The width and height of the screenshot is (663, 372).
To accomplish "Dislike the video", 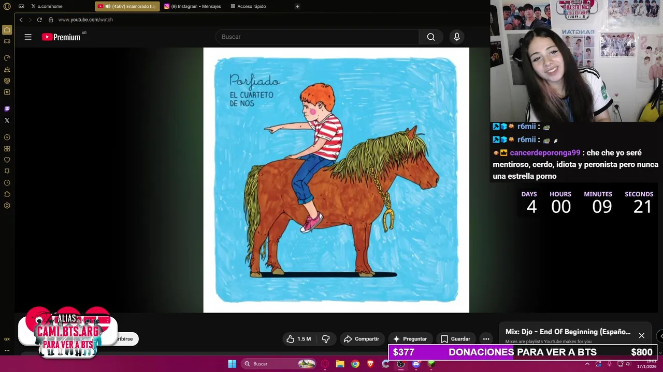I will coord(326,339).
